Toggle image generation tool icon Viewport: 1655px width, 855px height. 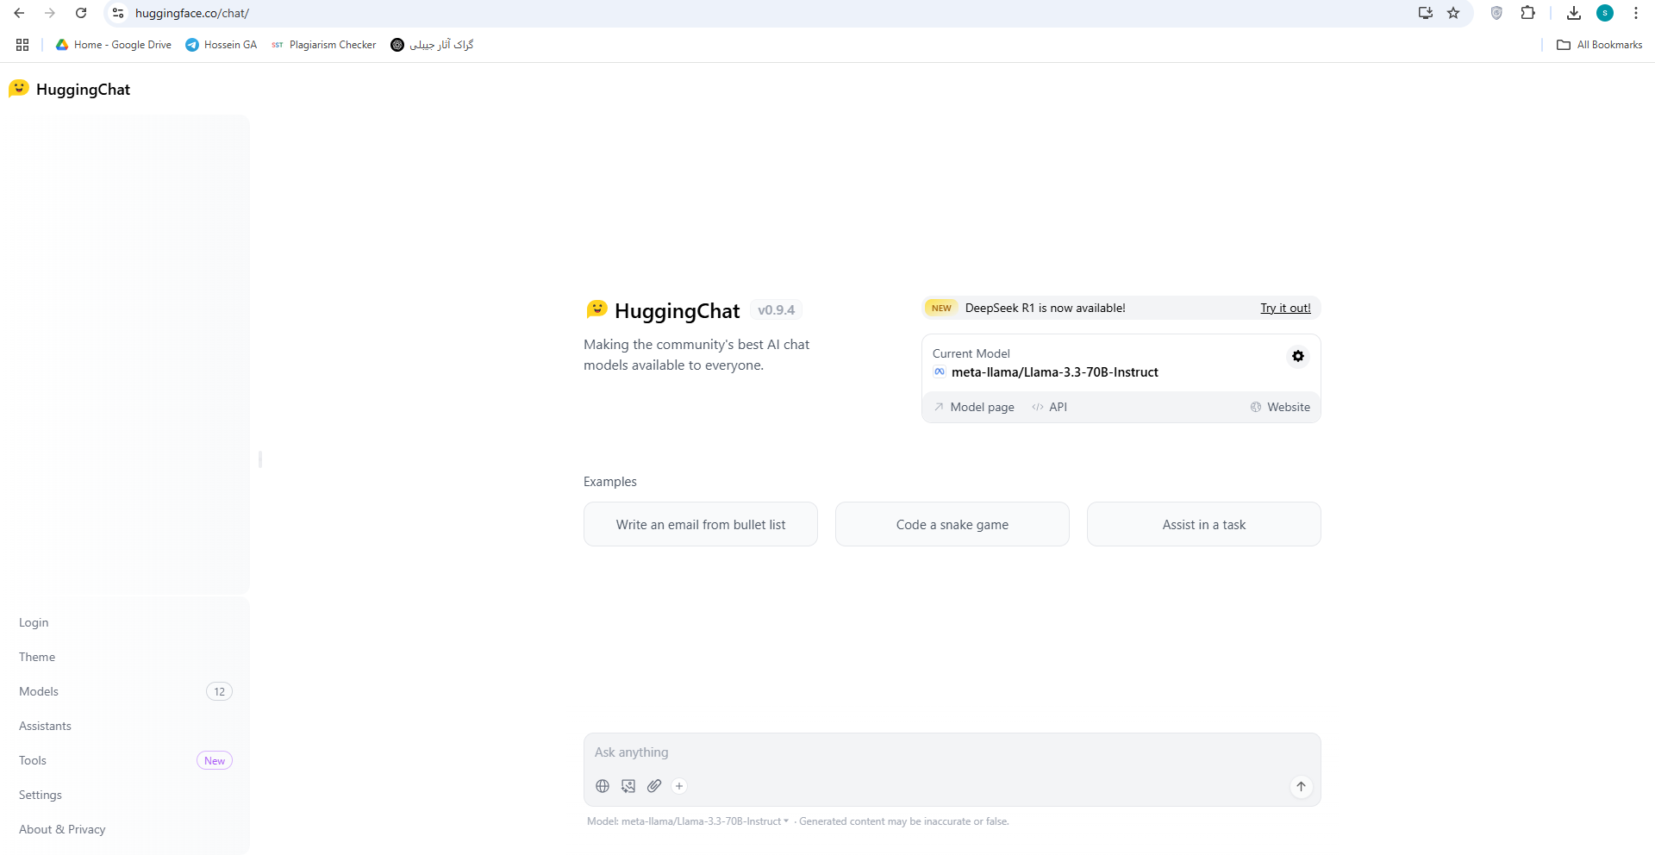628,786
